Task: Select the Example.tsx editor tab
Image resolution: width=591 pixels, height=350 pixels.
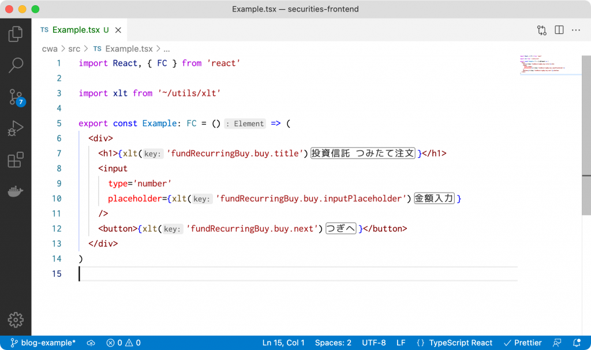Action: tap(79, 30)
